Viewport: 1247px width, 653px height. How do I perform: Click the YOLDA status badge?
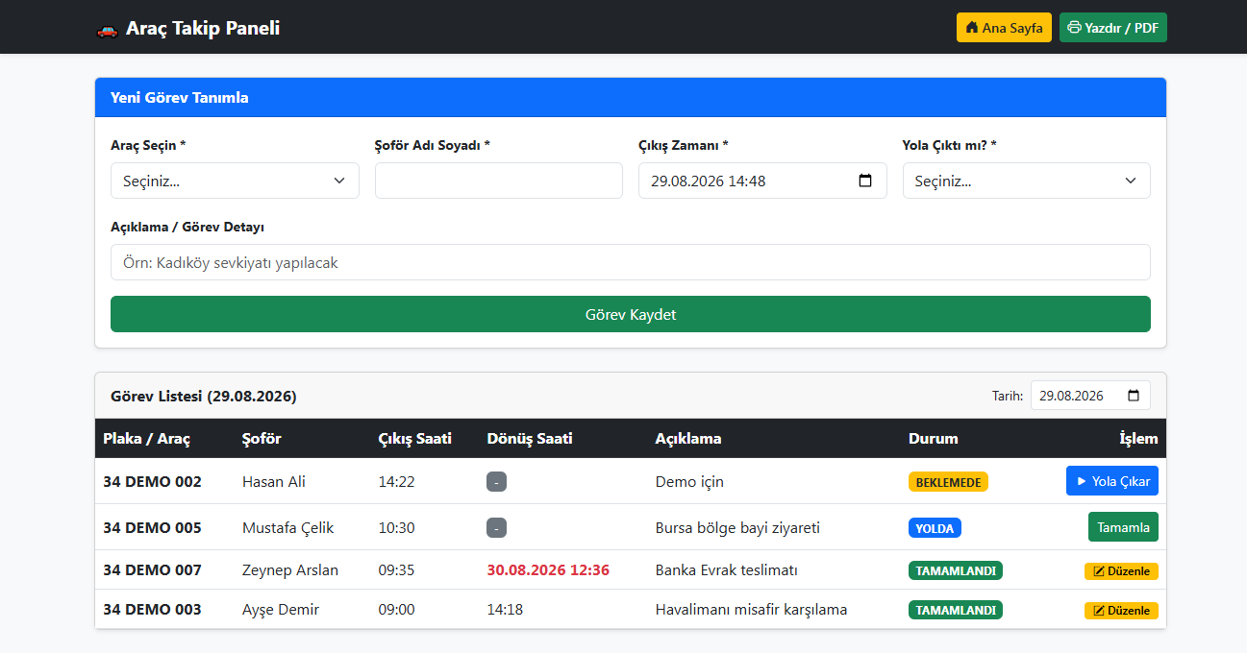click(935, 528)
